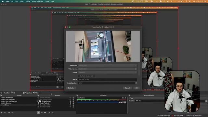Click the DroidCam preview image in dialog

(103, 46)
